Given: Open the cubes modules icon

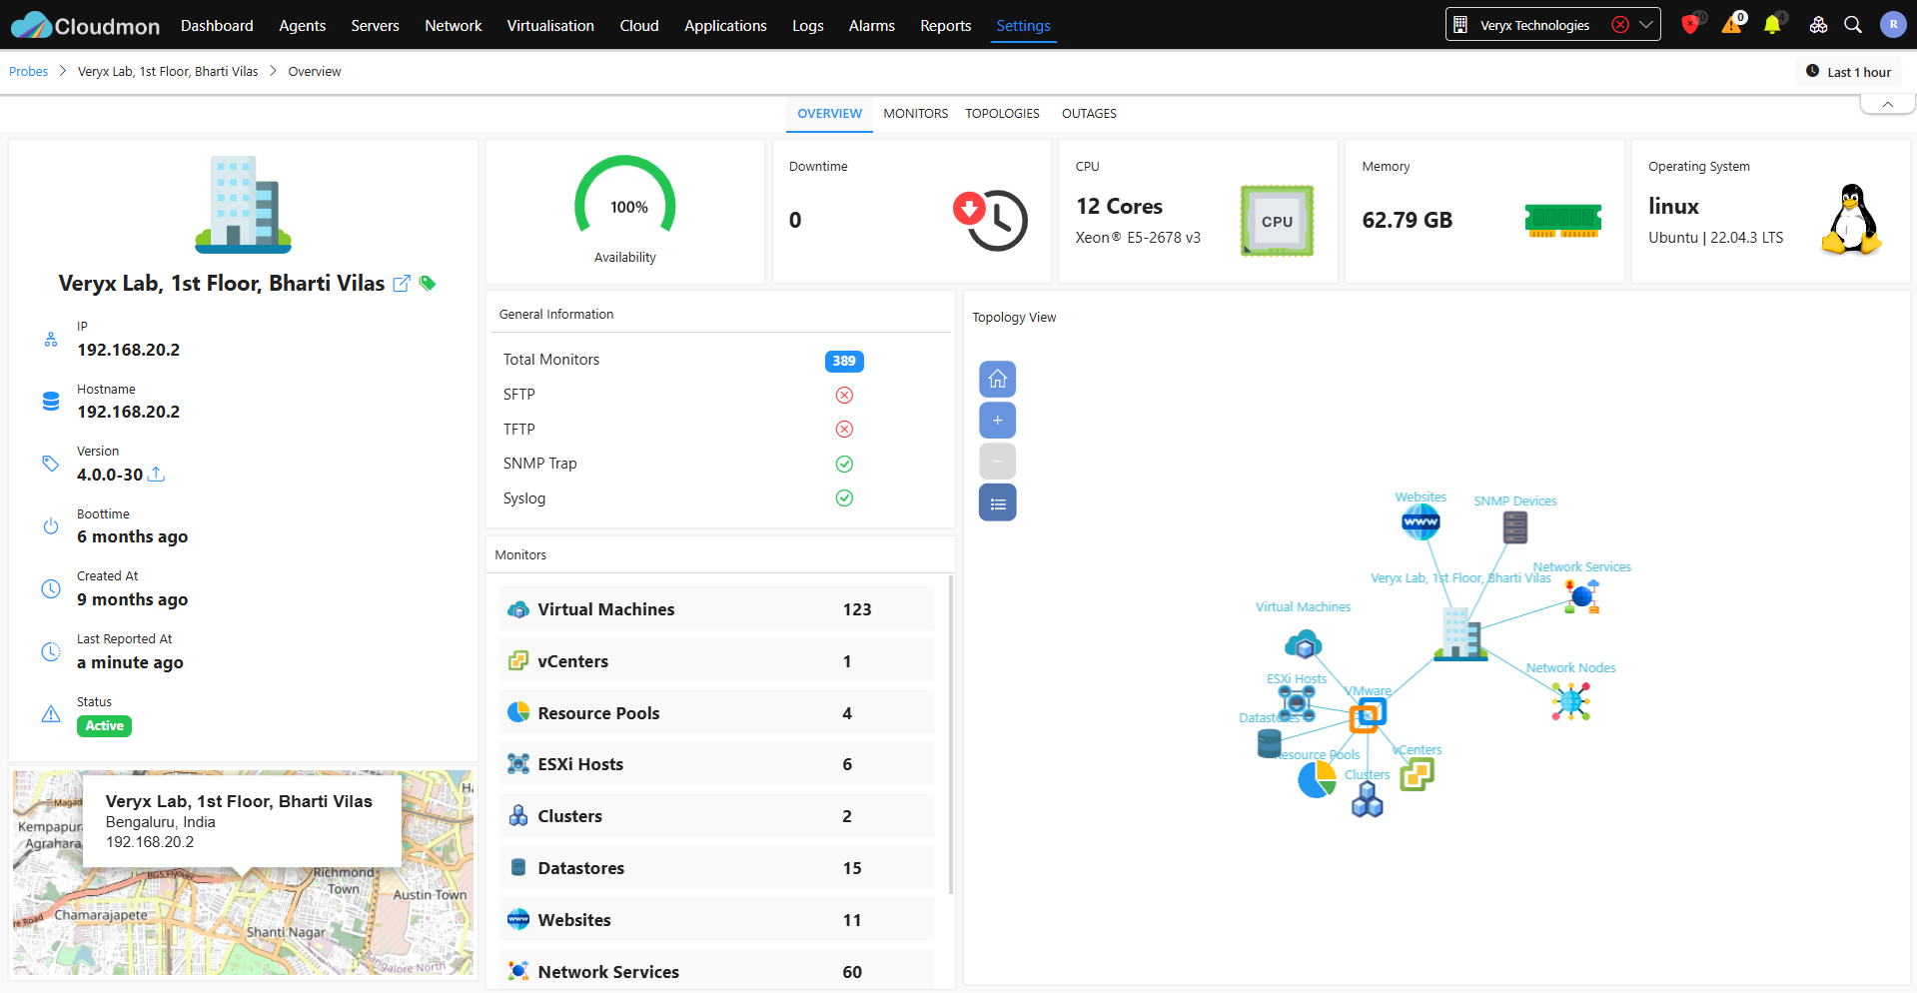Looking at the screenshot, I should tap(1818, 25).
